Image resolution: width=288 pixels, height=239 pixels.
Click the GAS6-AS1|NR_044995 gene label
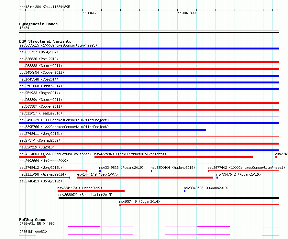(37, 223)
